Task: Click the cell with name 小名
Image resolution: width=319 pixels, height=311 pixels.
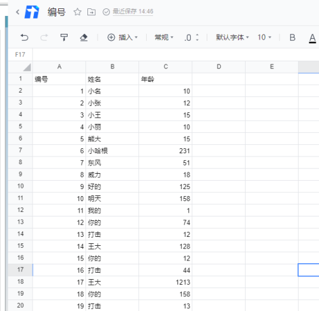Action: (112, 91)
